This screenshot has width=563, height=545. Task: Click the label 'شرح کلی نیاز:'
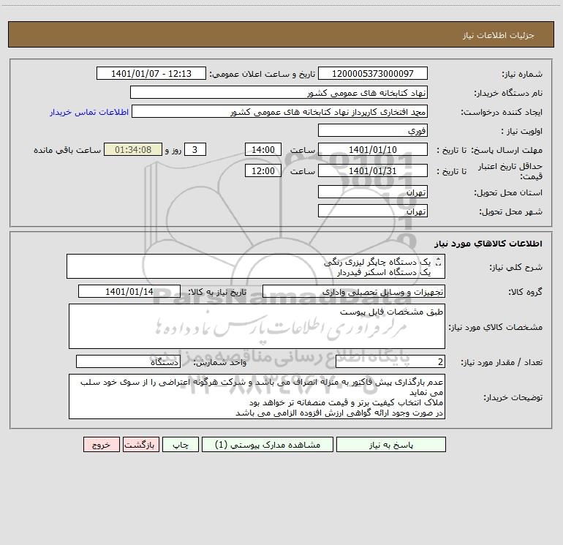tap(516, 267)
